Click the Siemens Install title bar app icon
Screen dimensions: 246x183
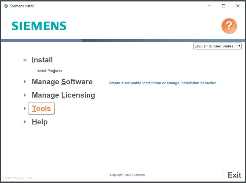6,6
